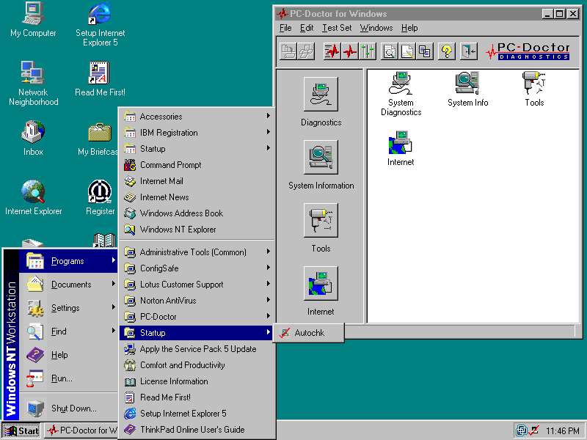587x440 pixels.
Task: Open the File menu in PC-Doctor
Action: coord(285,28)
